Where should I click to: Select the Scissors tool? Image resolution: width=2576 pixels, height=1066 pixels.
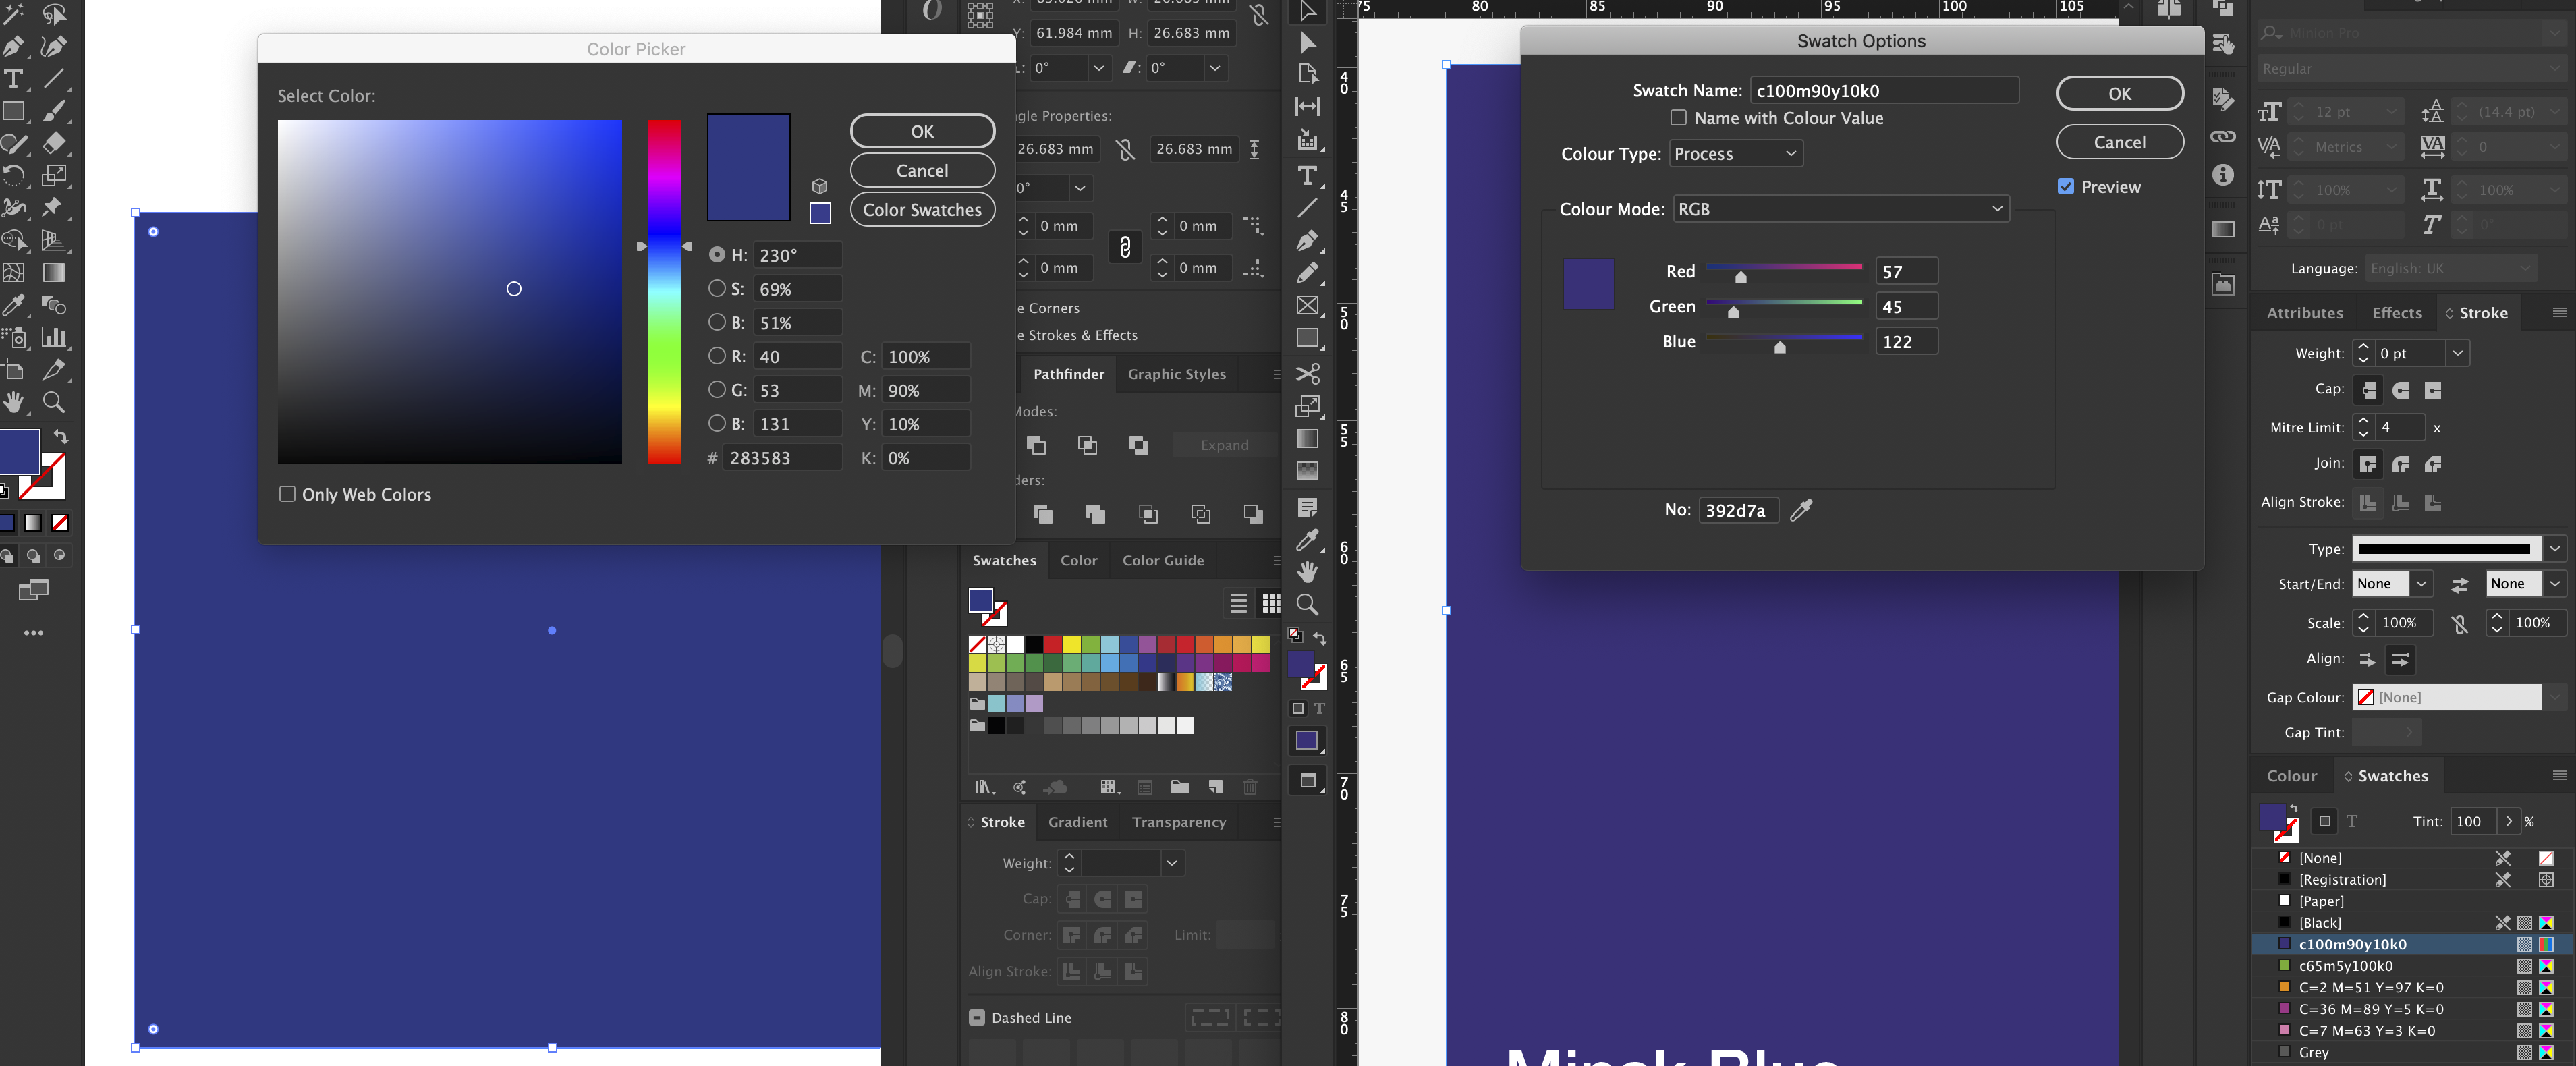(1308, 374)
